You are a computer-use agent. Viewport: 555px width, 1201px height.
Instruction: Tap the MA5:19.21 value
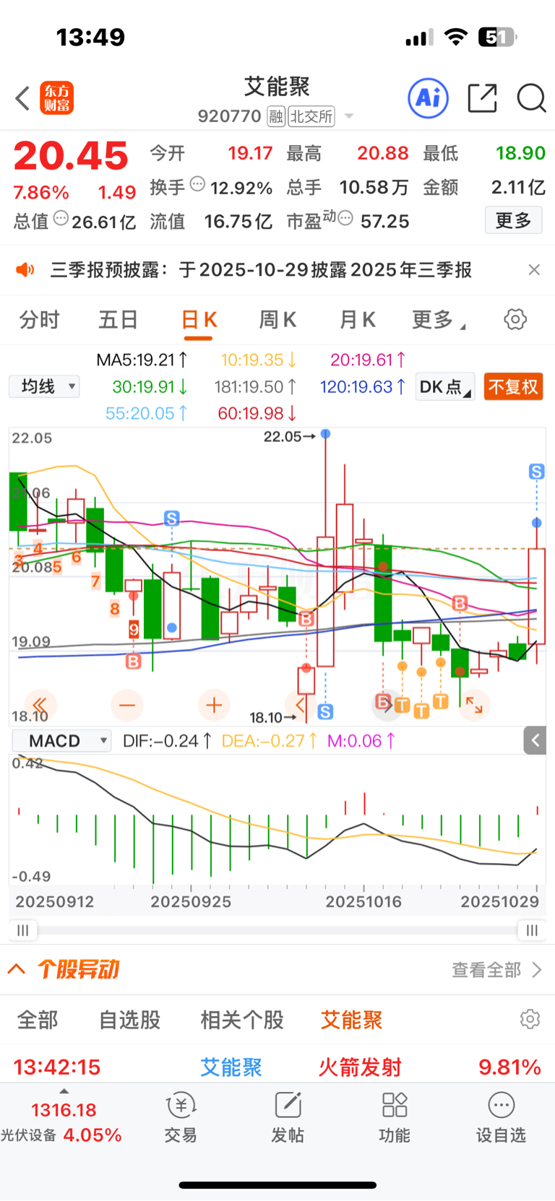[142, 360]
